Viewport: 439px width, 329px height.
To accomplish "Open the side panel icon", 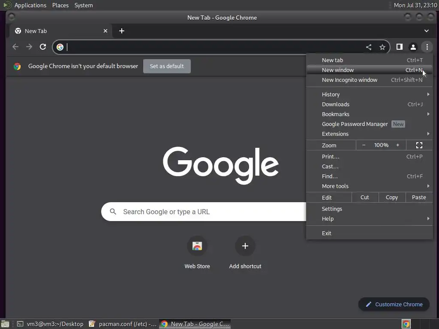I will pos(399,47).
